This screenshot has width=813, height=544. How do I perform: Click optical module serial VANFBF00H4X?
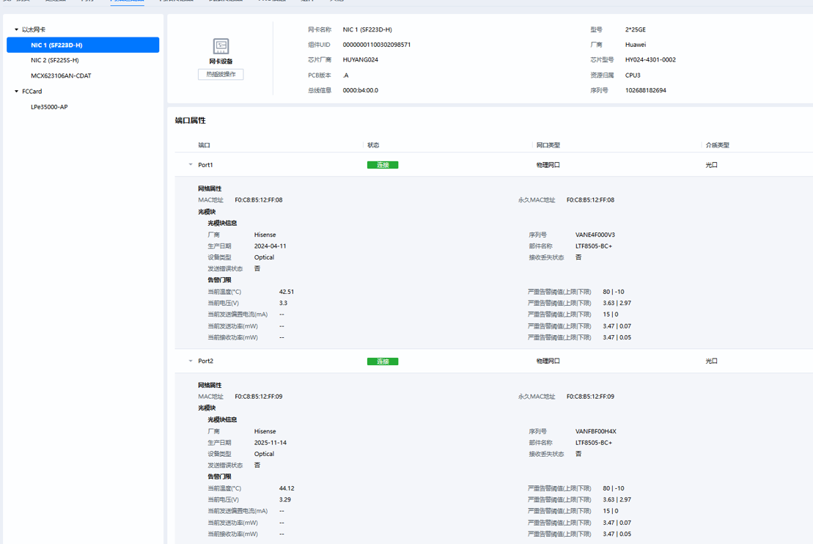click(x=596, y=432)
